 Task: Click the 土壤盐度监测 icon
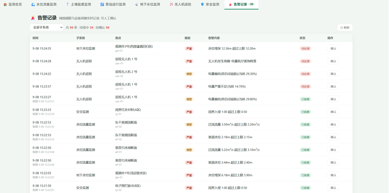(x=68, y=4)
